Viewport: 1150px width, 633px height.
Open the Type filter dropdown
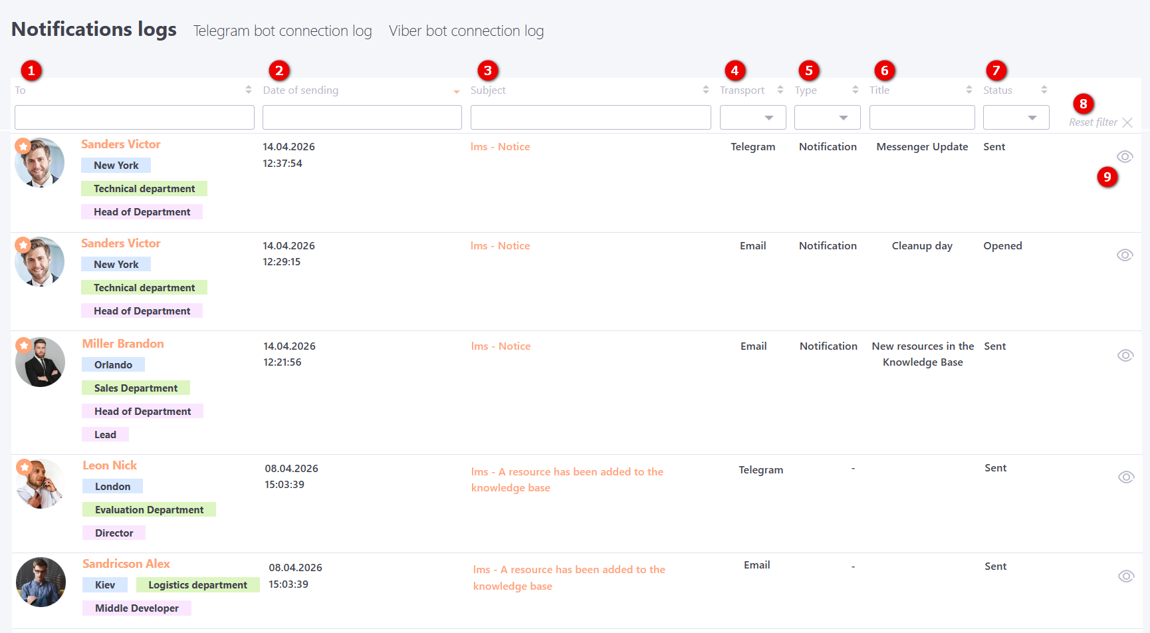827,118
